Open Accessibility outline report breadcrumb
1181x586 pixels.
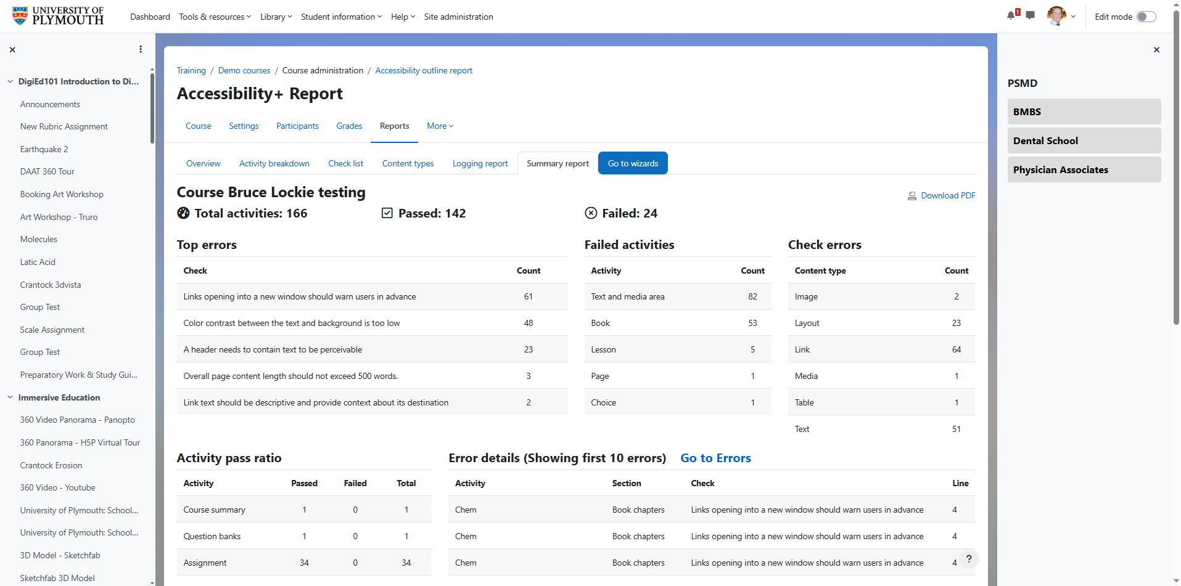pos(424,70)
